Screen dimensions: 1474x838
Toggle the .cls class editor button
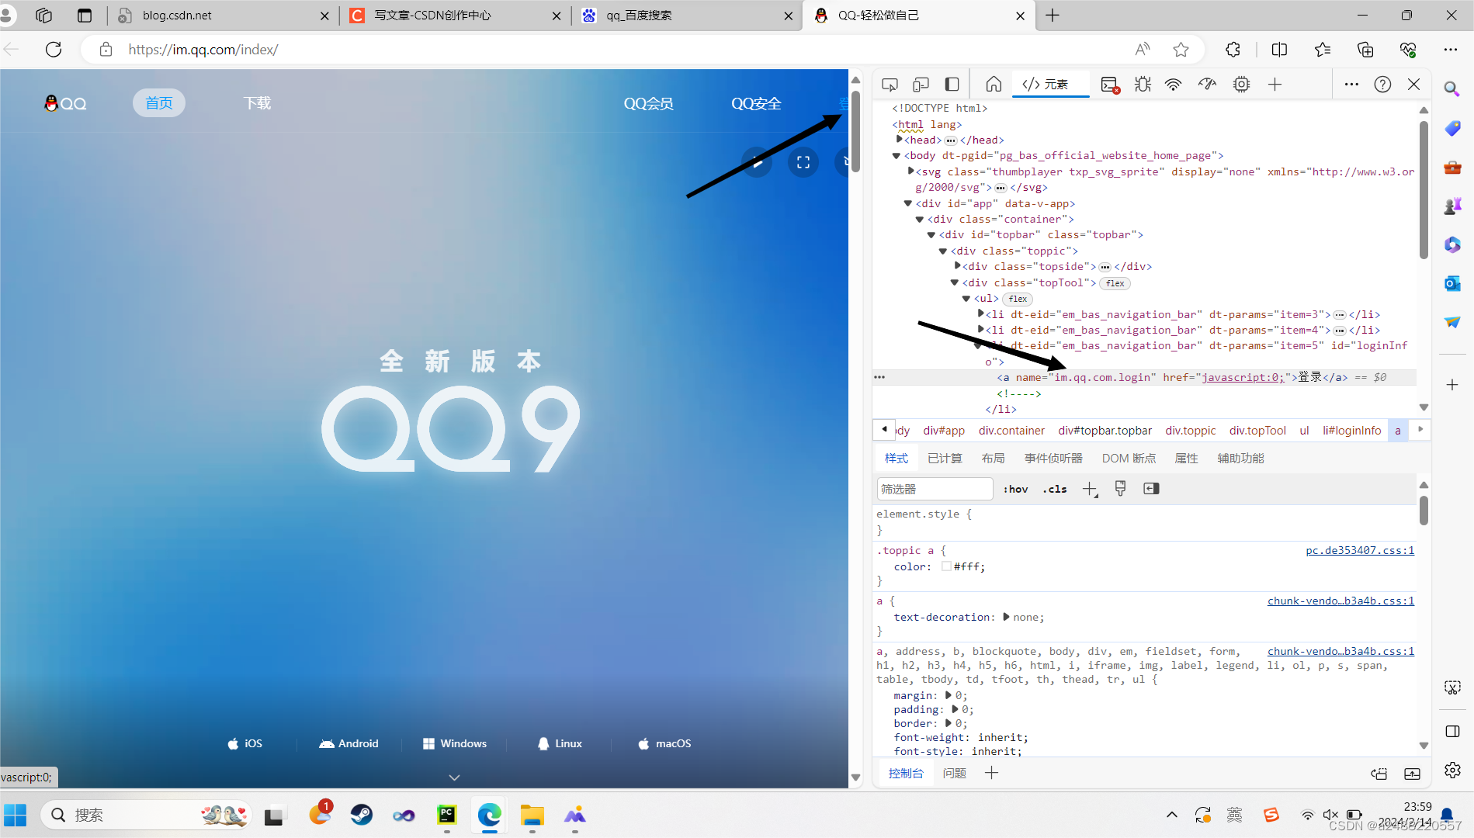[x=1055, y=489]
